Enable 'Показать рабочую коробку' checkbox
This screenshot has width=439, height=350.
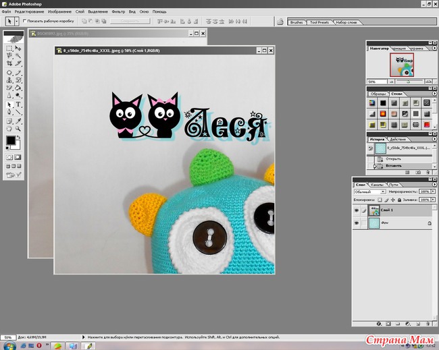tap(25, 22)
